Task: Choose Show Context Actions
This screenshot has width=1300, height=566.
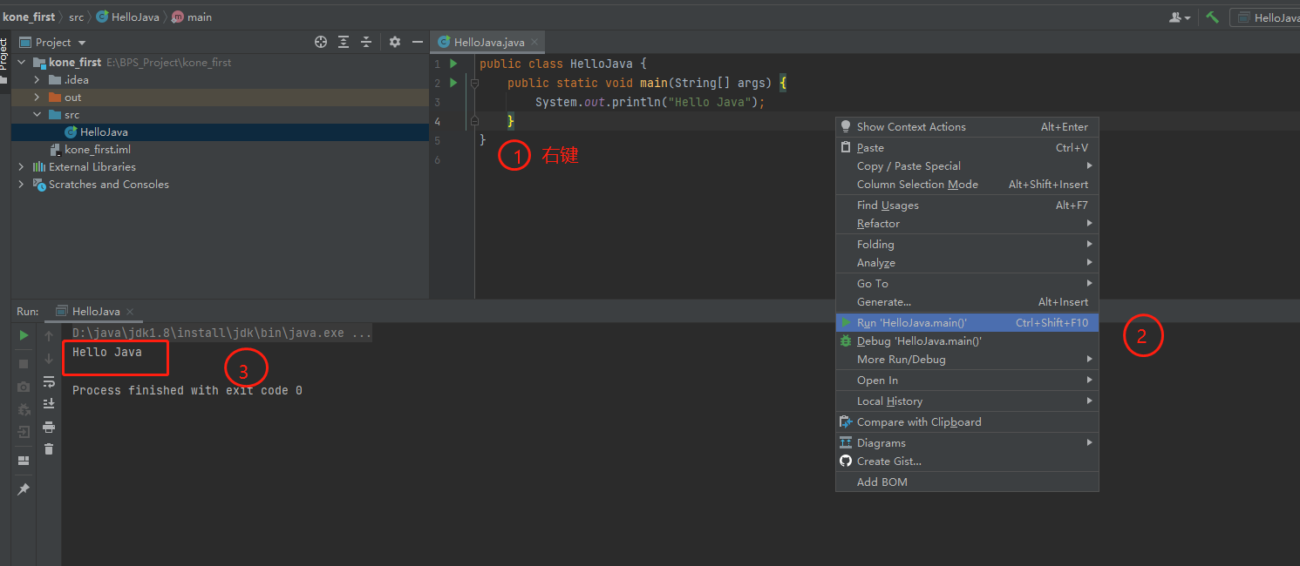Action: click(x=967, y=127)
